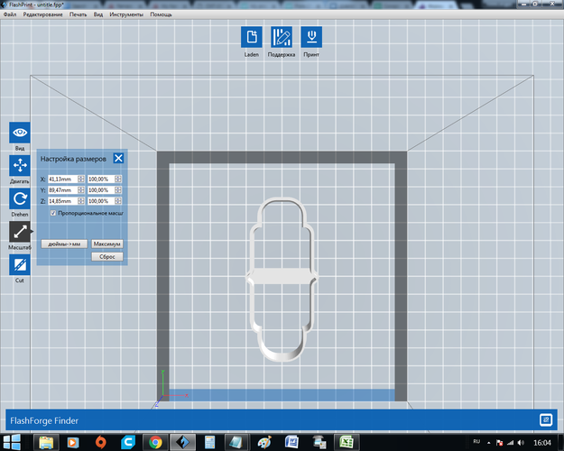Open File Explorer from taskbar

pyautogui.click(x=46, y=442)
